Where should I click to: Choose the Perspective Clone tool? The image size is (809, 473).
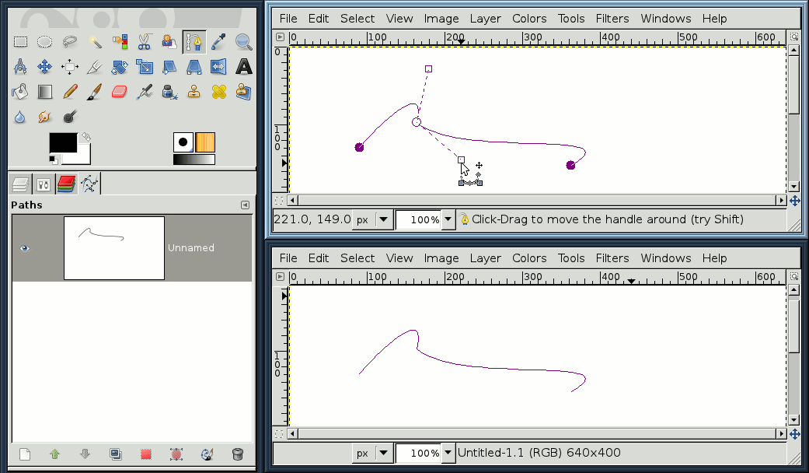tap(243, 92)
